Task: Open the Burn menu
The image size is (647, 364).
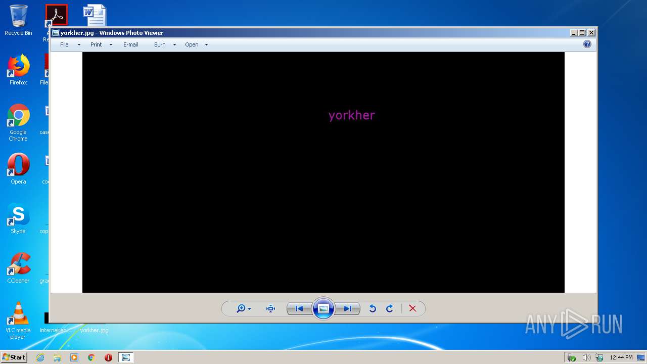Action: pyautogui.click(x=160, y=44)
